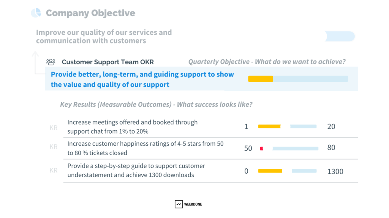Select the KR label for meetings key result
Viewport: 389px width, 218px height.
tap(54, 128)
